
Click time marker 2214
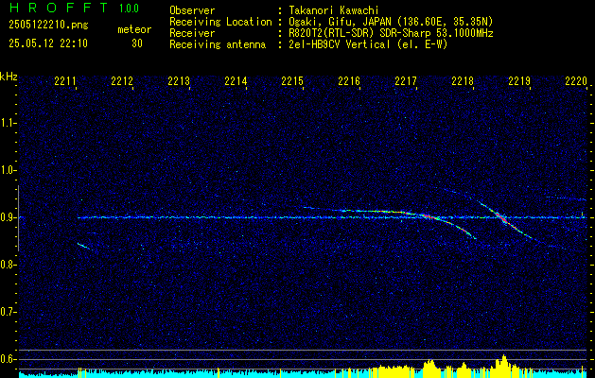(x=236, y=80)
